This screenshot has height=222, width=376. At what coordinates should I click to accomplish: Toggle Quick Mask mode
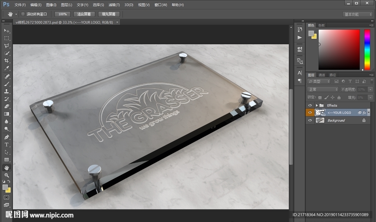pos(7,197)
